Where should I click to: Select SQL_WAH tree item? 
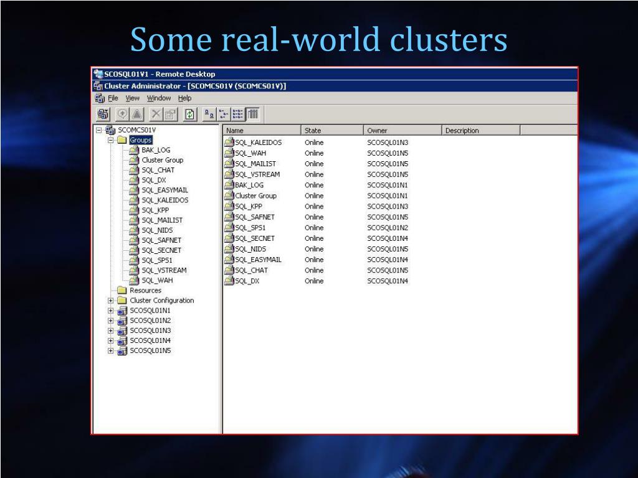157,281
